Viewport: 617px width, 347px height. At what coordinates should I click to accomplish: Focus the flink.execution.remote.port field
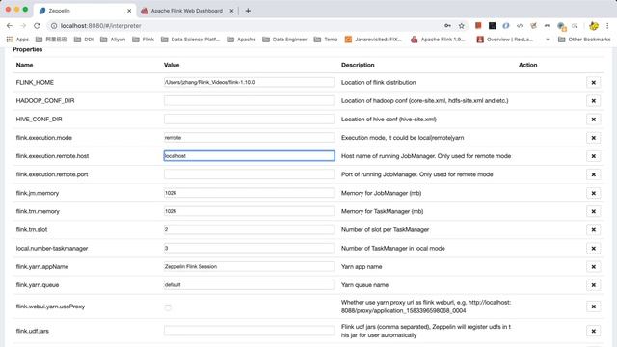pos(249,174)
